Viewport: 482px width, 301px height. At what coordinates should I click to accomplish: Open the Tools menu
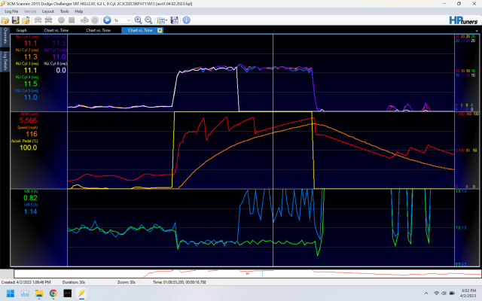(65, 11)
